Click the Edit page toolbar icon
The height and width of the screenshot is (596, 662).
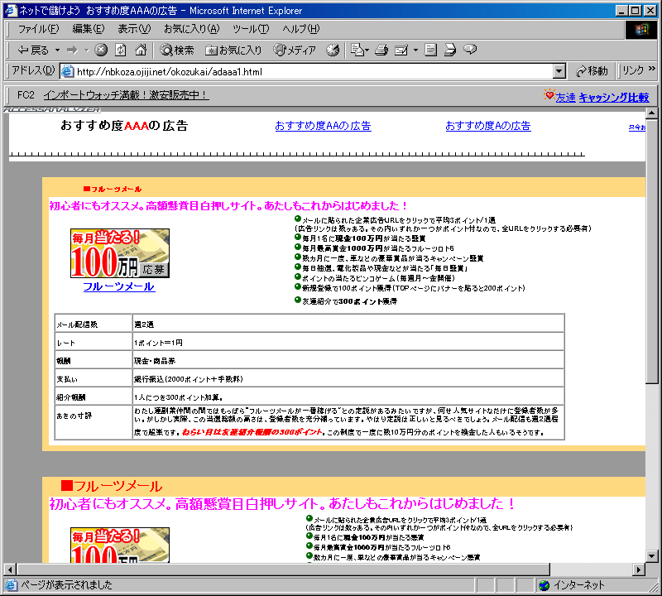click(401, 50)
